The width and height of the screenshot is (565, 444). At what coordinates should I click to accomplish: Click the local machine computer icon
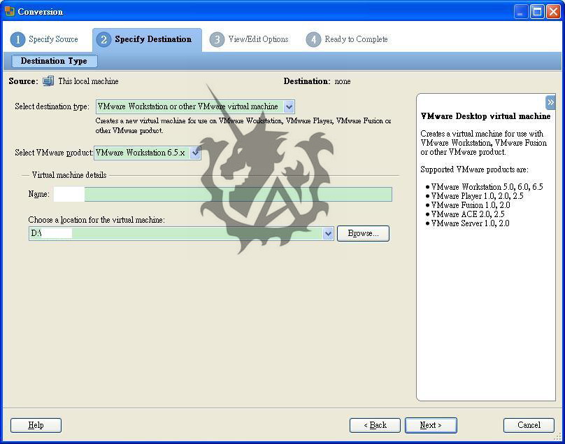48,81
